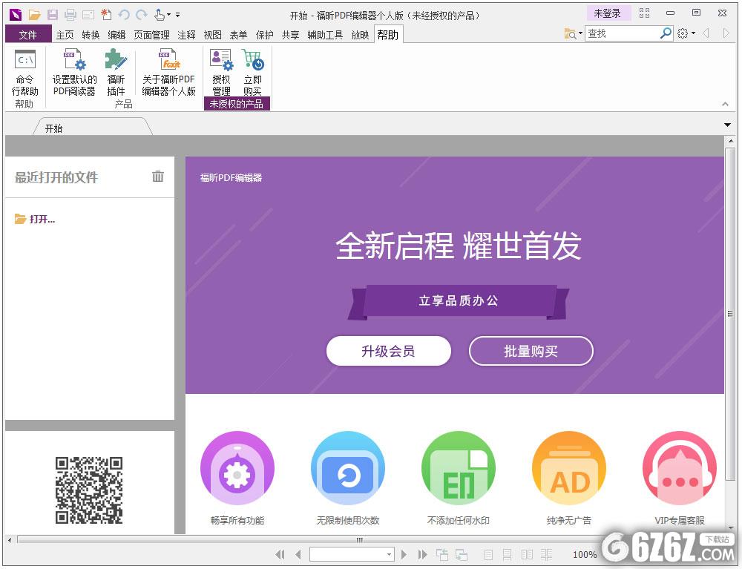The width and height of the screenshot is (742, 569).
Task: Switch to the 页面管理 ribbon tab
Action: (151, 35)
